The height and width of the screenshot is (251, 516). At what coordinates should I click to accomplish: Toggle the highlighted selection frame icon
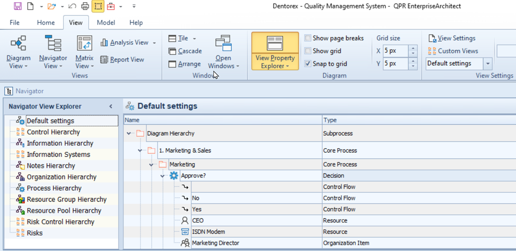coord(98,6)
